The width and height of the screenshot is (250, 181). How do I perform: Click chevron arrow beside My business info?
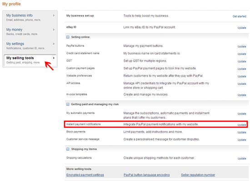click(54, 15)
